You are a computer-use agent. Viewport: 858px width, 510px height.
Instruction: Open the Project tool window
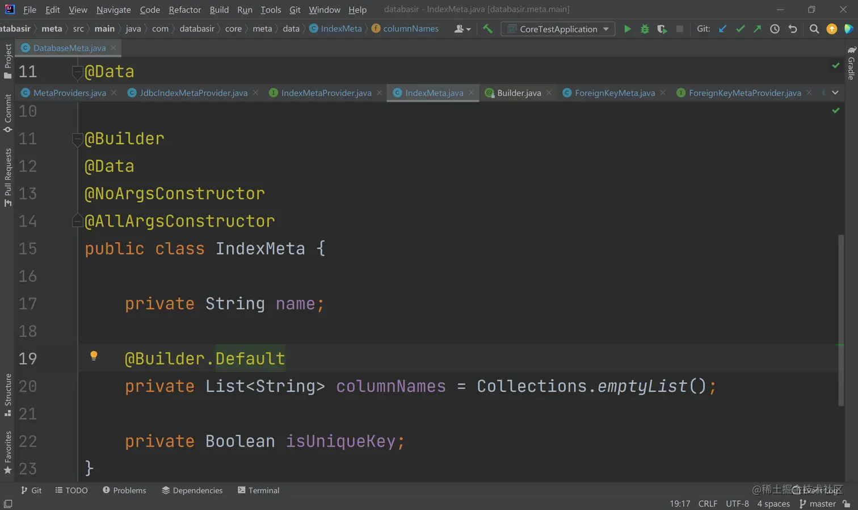point(7,61)
